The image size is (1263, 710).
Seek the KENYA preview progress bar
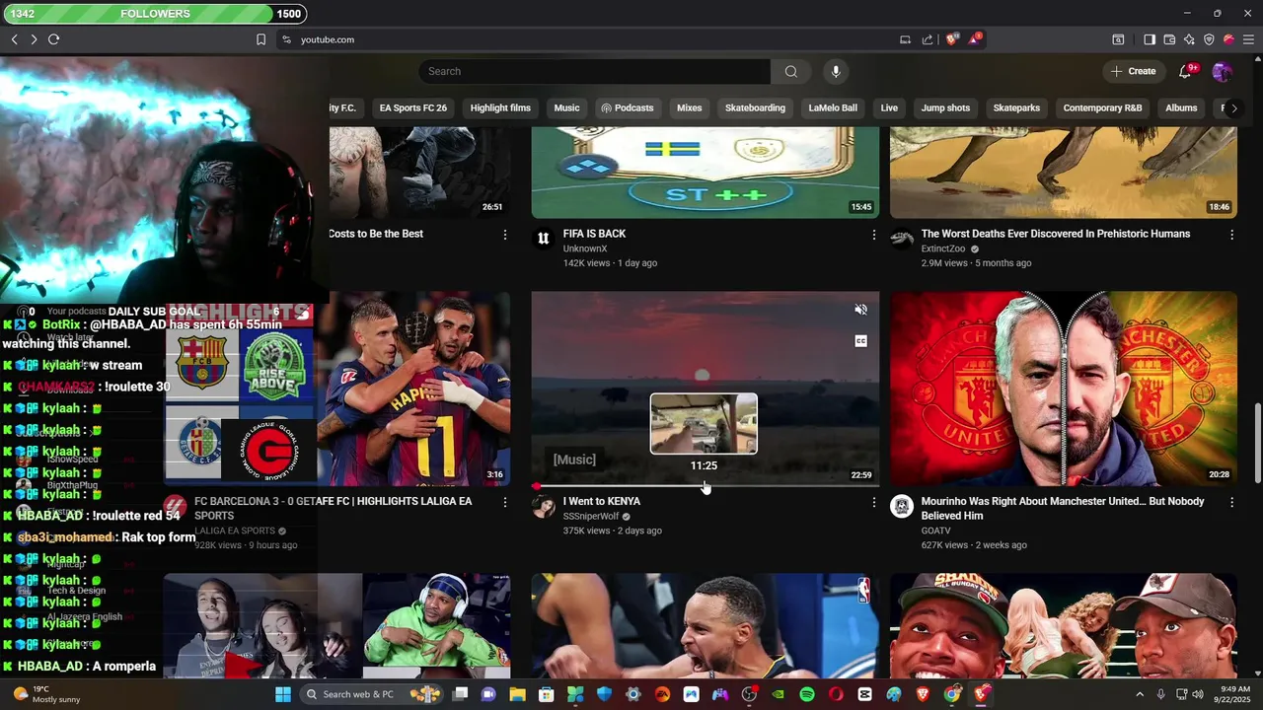tap(706, 485)
